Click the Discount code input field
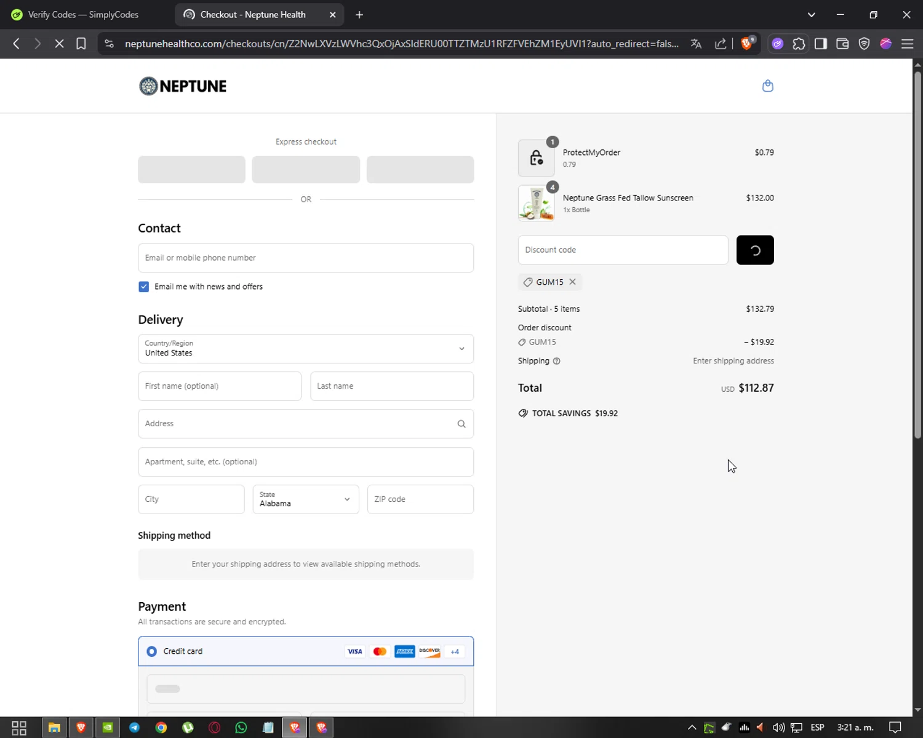Viewport: 923px width, 738px height. click(623, 250)
